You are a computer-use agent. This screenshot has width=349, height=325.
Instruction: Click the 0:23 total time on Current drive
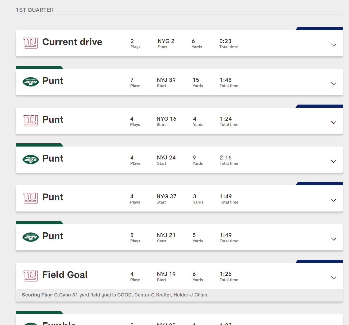click(225, 41)
